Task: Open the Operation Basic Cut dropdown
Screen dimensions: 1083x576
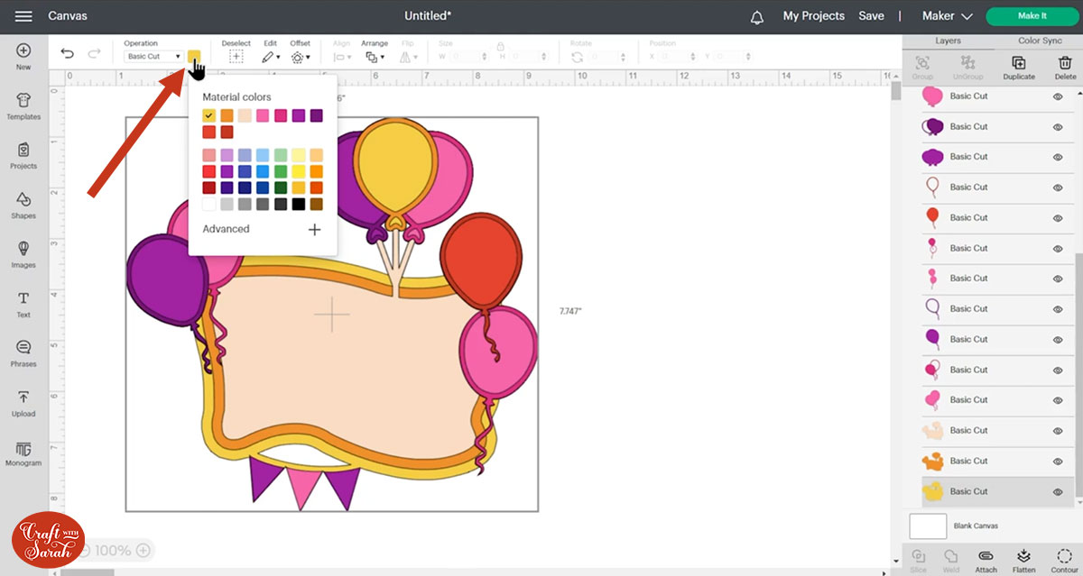Action: [153, 57]
